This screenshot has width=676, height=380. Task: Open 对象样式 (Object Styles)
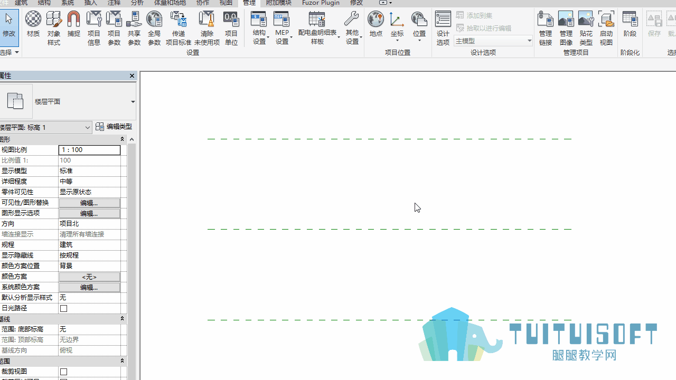(54, 28)
